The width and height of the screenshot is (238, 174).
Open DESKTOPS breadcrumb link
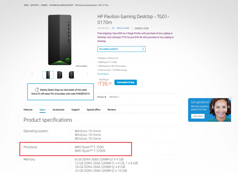pyautogui.click(x=35, y=5)
